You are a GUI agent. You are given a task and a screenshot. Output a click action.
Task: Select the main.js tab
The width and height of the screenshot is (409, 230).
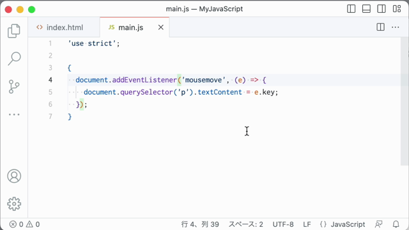(135, 27)
